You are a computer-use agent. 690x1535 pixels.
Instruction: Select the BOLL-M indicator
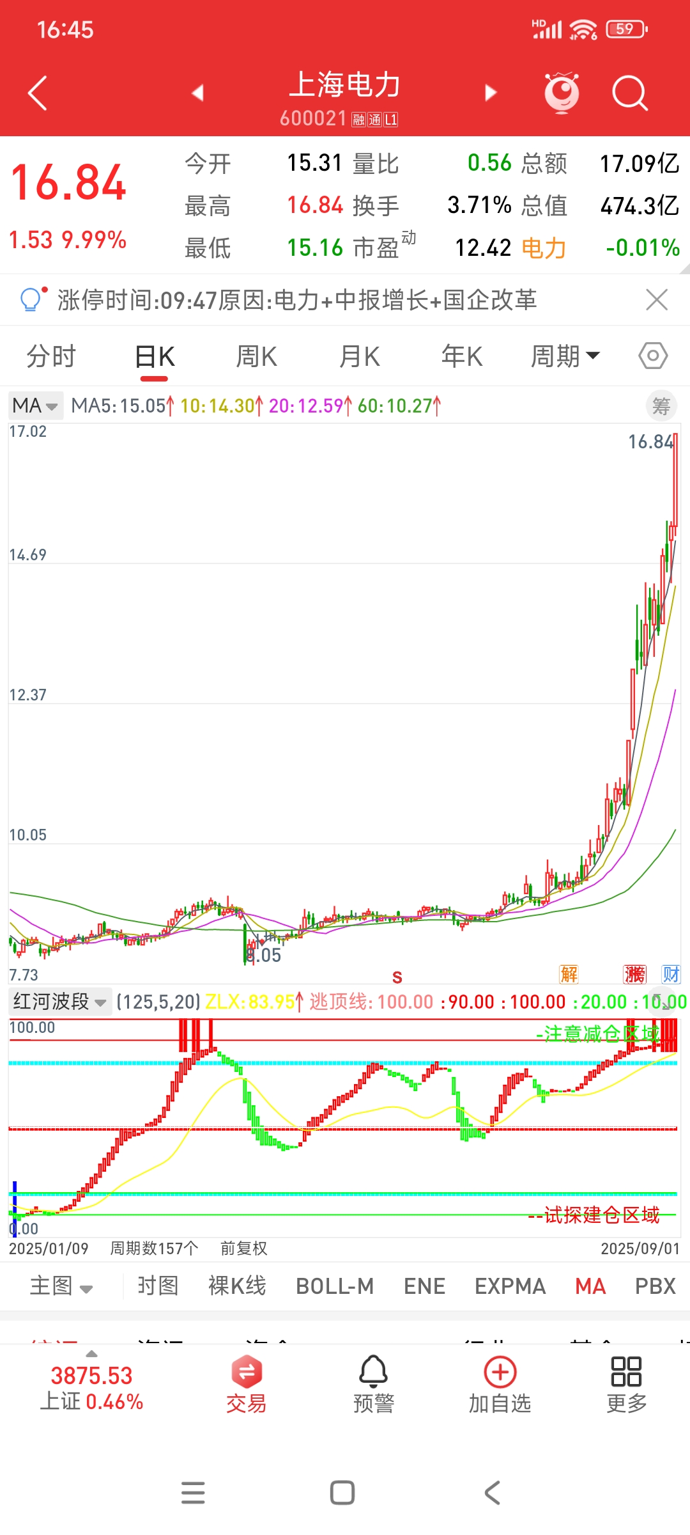(x=335, y=1286)
